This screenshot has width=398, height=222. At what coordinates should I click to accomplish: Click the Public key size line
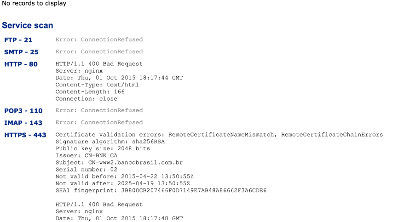tap(103, 148)
